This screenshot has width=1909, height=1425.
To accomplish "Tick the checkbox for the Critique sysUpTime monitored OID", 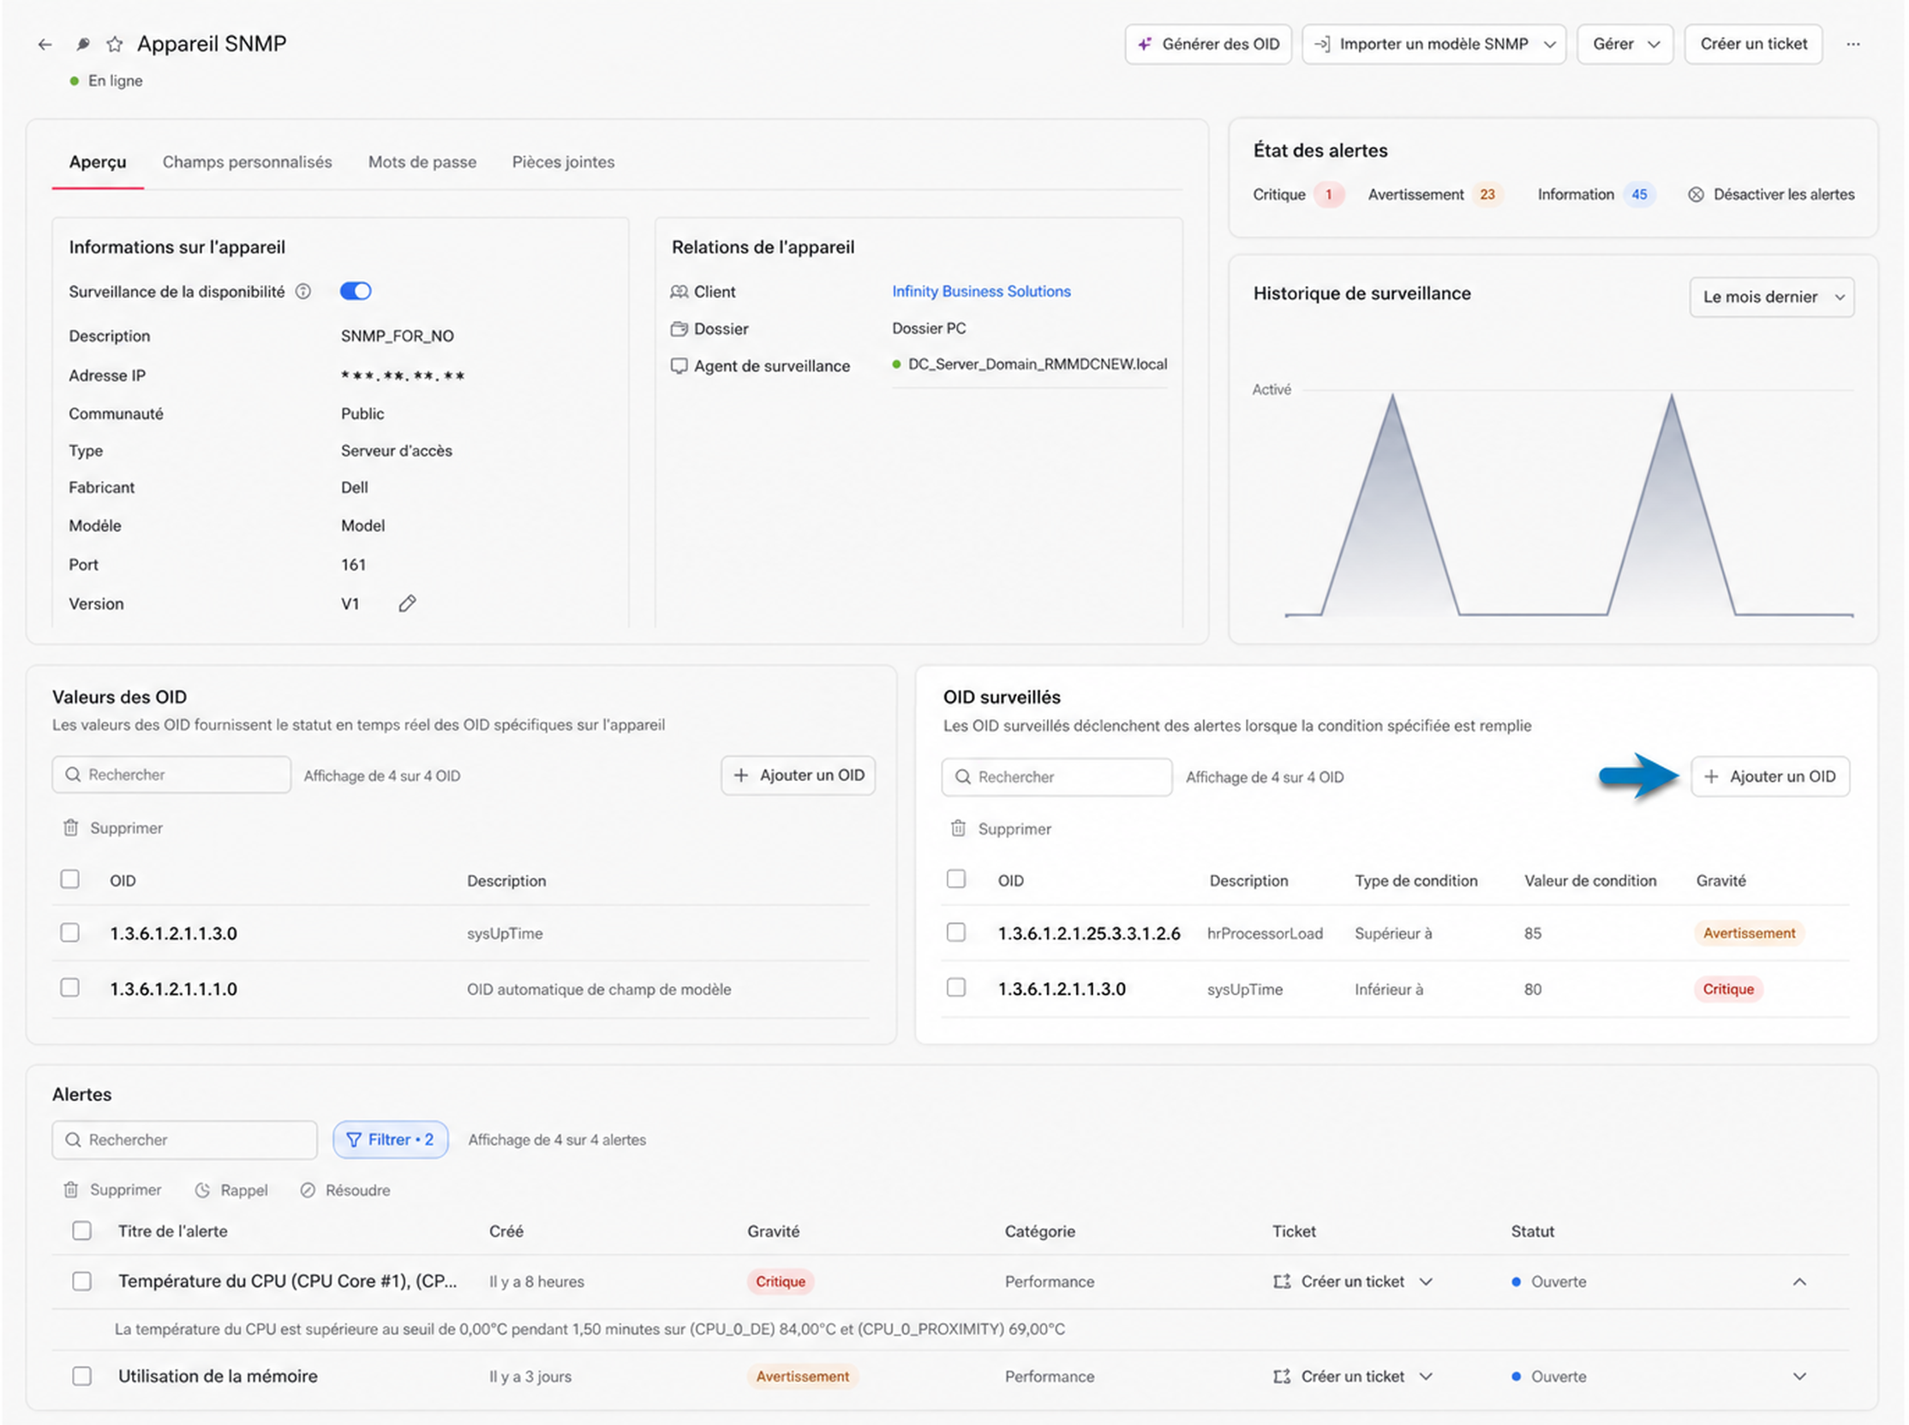I will tap(956, 987).
